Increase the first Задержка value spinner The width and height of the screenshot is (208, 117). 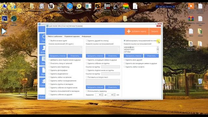pyautogui.click(x=102, y=94)
